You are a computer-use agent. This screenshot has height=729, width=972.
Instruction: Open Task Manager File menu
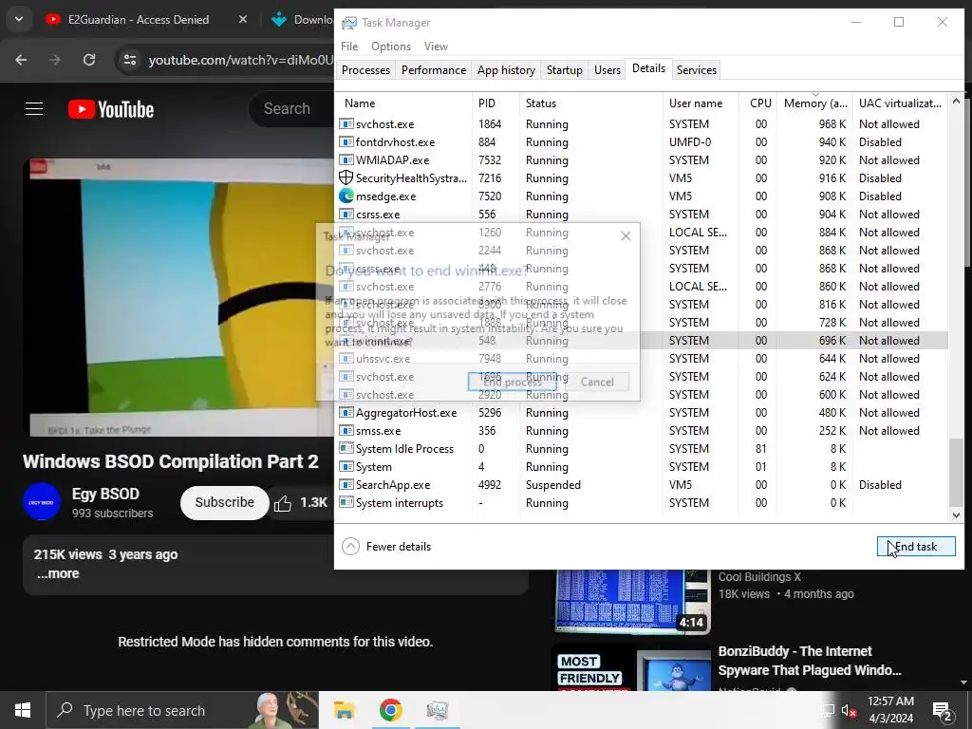349,47
